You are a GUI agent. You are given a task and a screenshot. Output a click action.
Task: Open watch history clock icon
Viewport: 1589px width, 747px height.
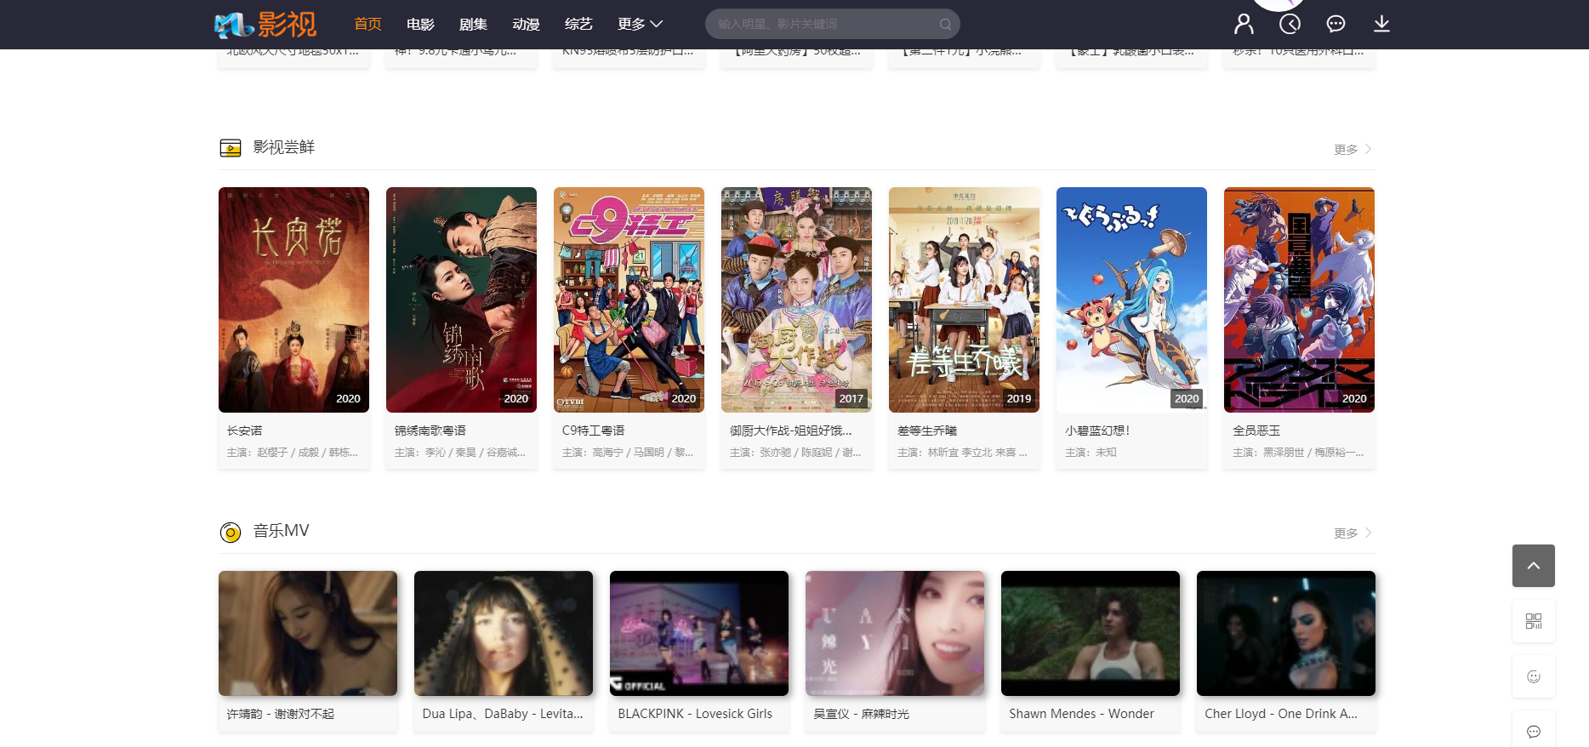1290,24
